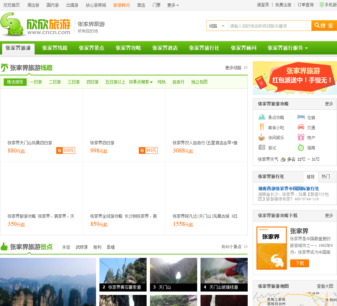Filter attractions by 慈利
The height and width of the screenshot is (306, 337).
97,247
